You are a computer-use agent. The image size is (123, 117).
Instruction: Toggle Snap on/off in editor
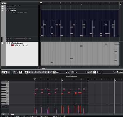point(54,72)
